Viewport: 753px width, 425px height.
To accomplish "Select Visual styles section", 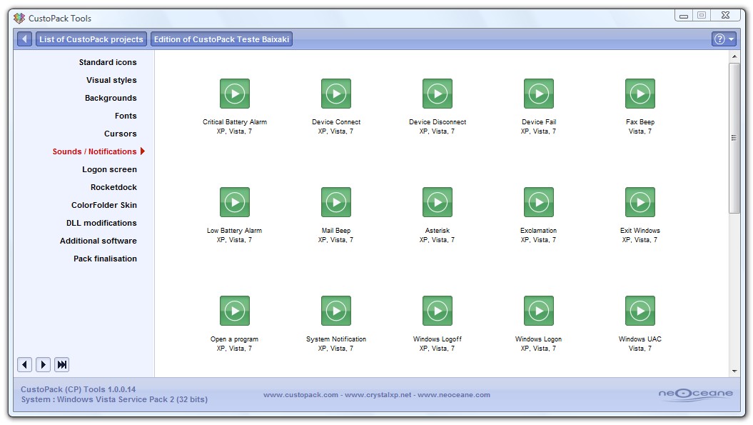I will tap(111, 80).
